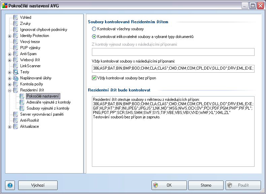Image resolution: width=266 pixels, height=194 pixels.
Task: Click the always-scan extensions input field
Action: pos(173,69)
